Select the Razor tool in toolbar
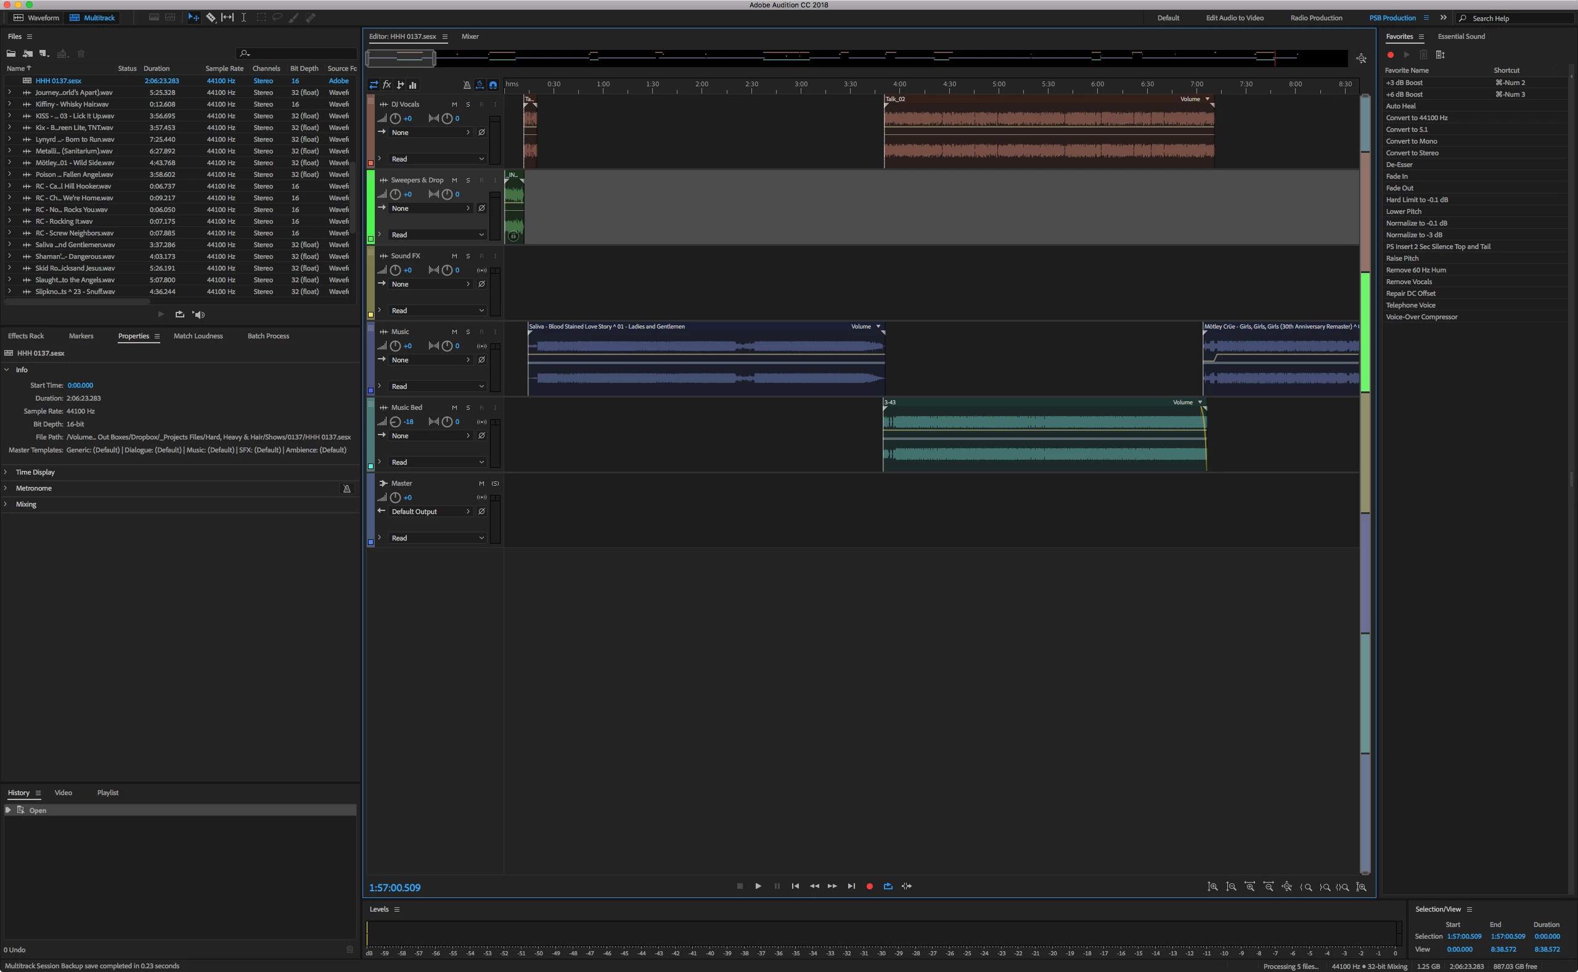This screenshot has width=1578, height=972. [211, 17]
